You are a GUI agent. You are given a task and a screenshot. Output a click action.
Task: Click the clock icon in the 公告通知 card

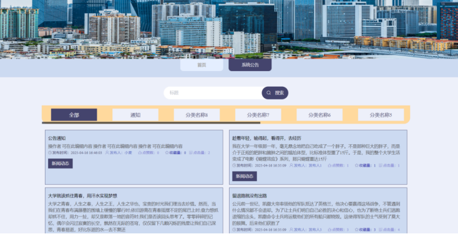[50, 152]
